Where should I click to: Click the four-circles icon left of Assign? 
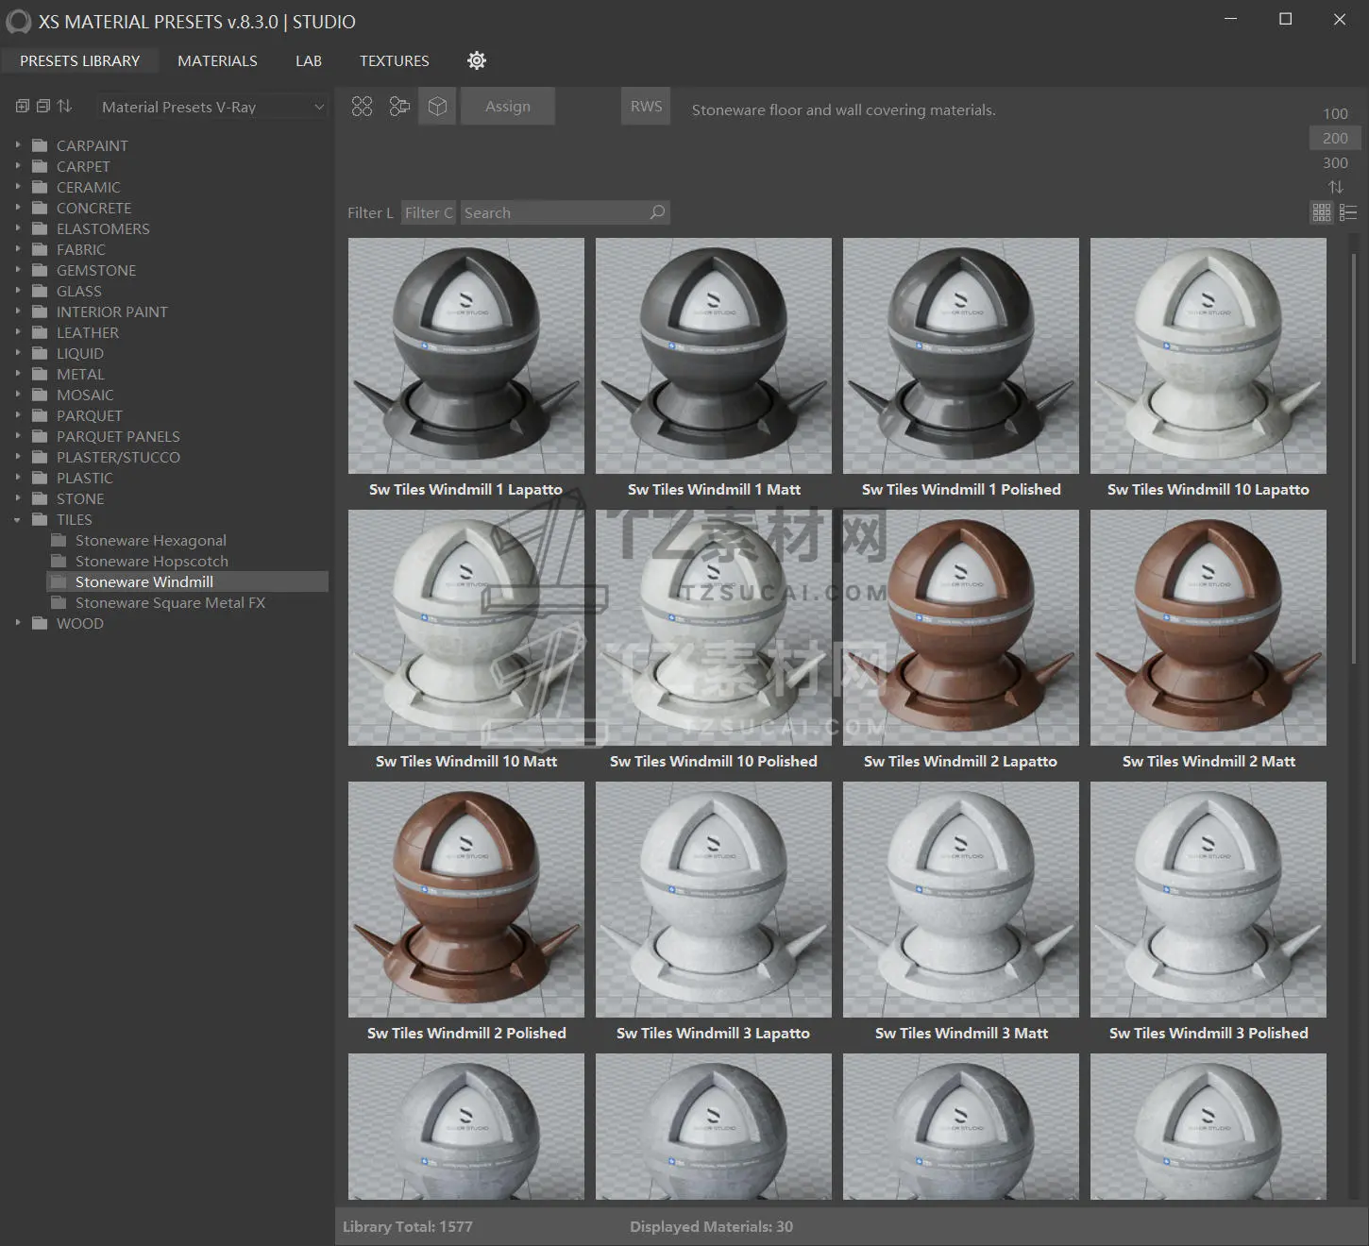click(x=362, y=107)
